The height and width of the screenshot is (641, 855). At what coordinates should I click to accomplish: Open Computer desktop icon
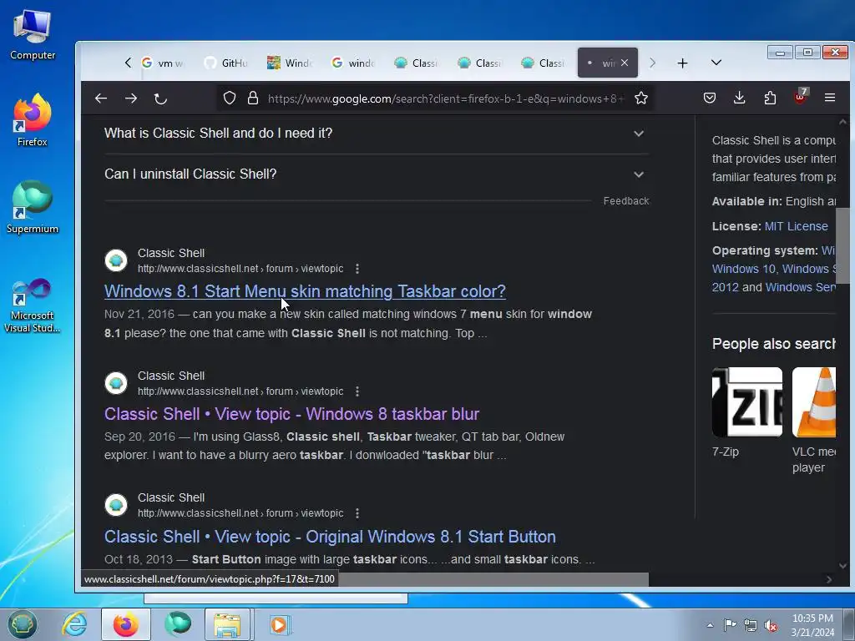[33, 34]
